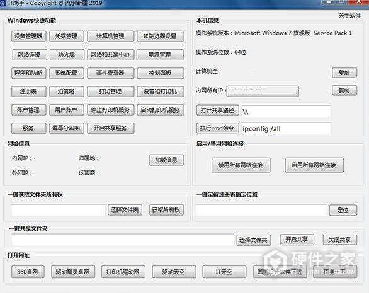The image size is (369, 293).
Task: Copy internal IP with 复制 button beside 内网所有IP
Action: [344, 90]
